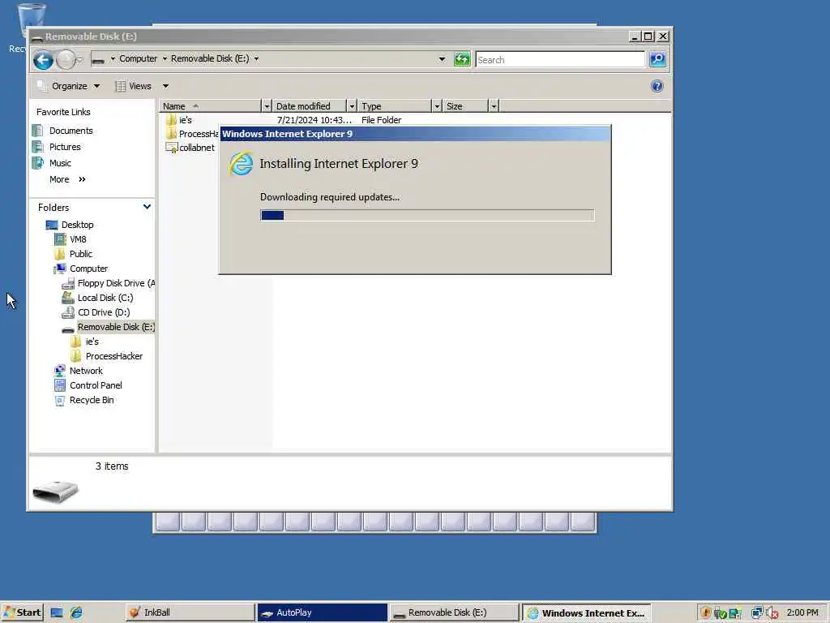The image size is (830, 623).
Task: Click in the Explorer Search field
Action: 560,60
